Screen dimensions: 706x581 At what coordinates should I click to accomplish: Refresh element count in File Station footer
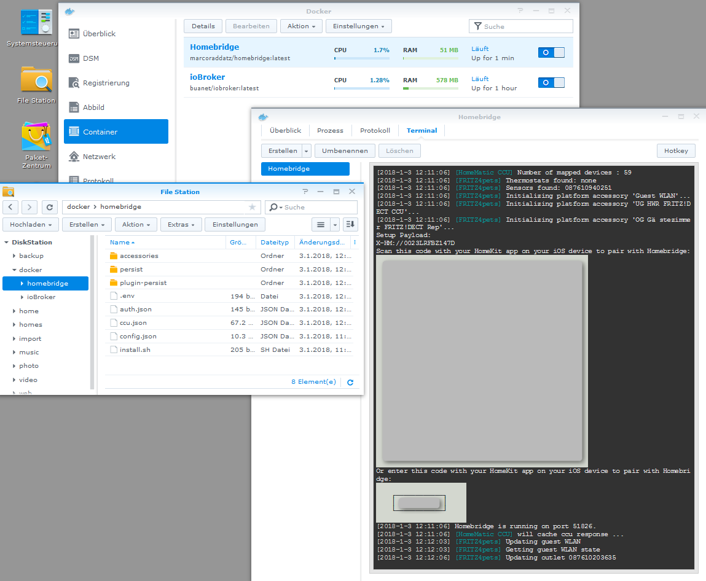pyautogui.click(x=350, y=382)
